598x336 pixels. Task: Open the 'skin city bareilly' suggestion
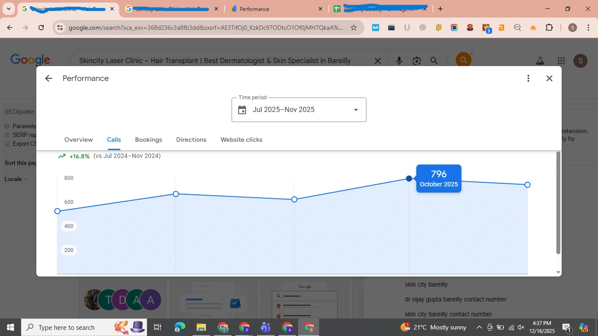426,284
